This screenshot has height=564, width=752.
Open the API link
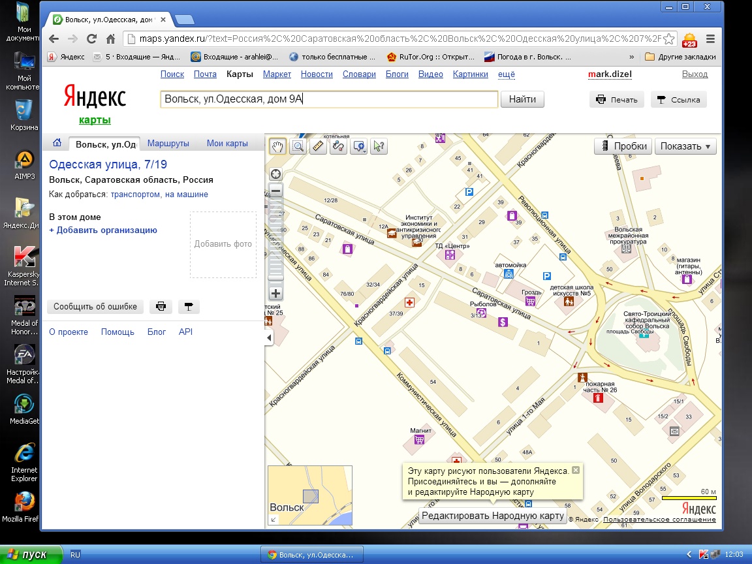[185, 332]
